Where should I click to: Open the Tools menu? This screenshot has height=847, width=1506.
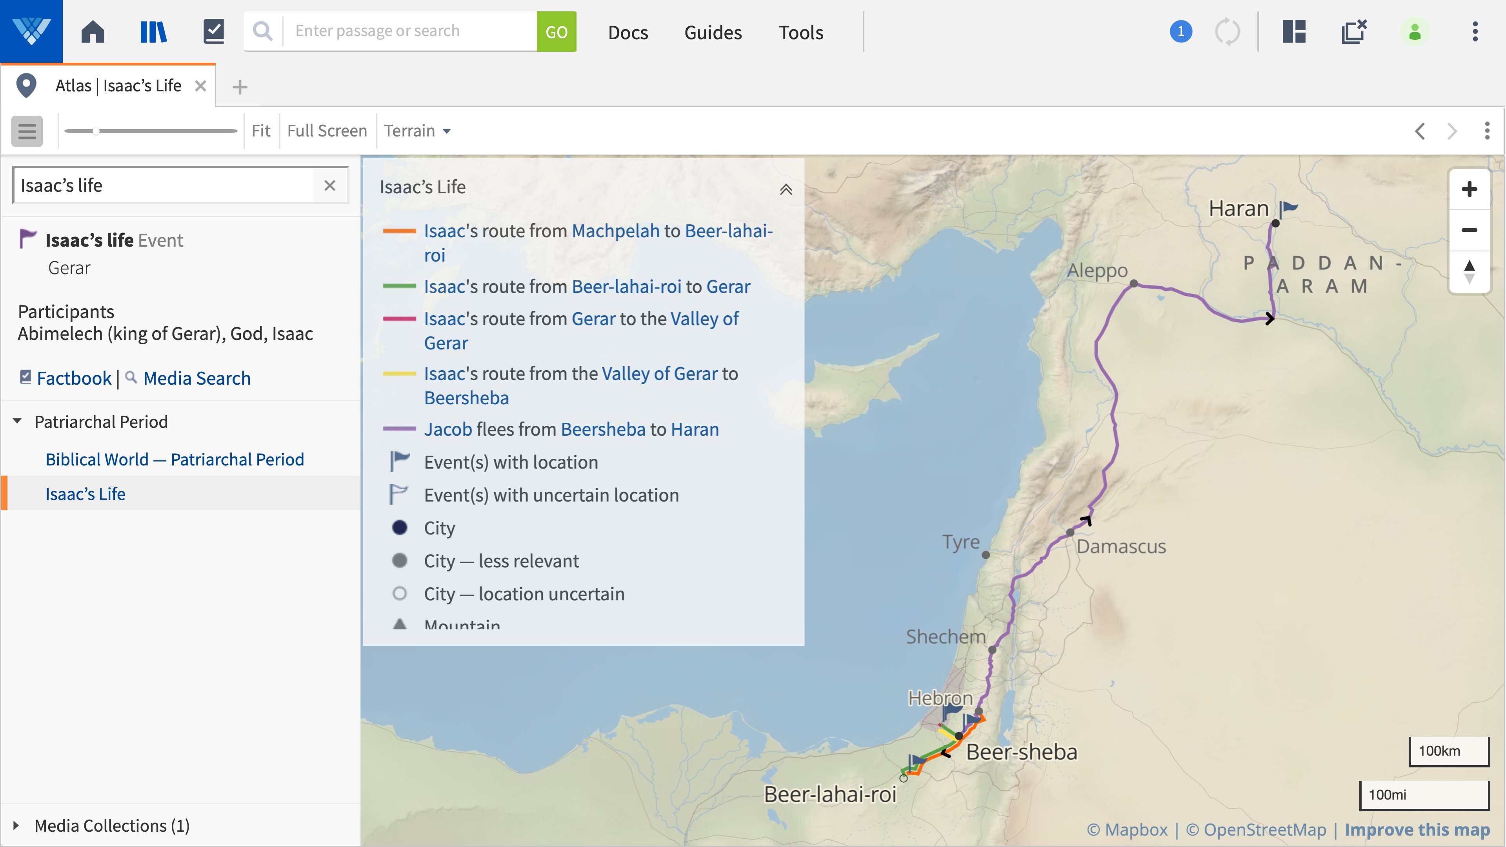click(x=800, y=32)
